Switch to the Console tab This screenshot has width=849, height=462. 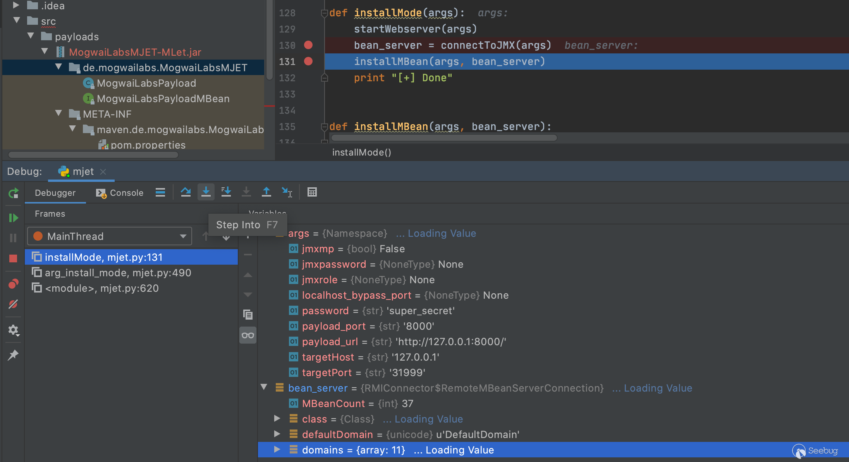coord(120,193)
